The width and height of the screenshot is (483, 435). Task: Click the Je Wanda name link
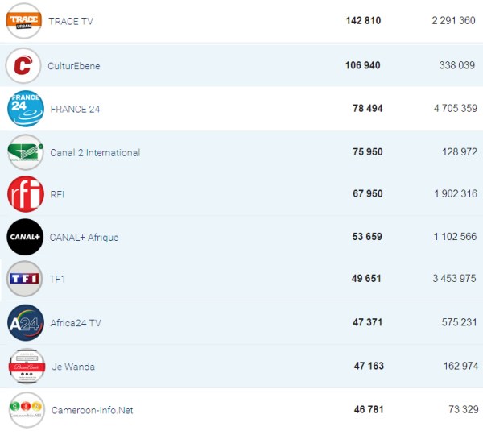click(x=72, y=367)
